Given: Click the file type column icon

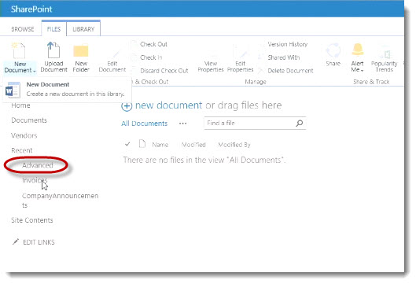Looking at the screenshot, I should (142, 144).
